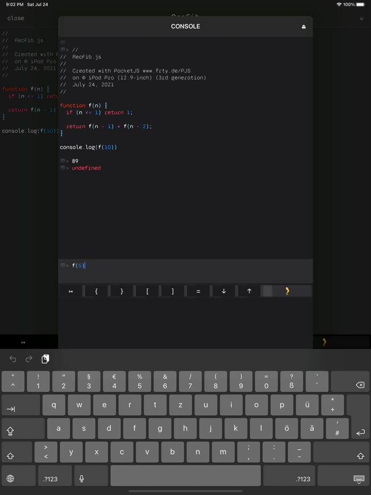
Task: Tap the battery status icon
Action: [x=360, y=4]
